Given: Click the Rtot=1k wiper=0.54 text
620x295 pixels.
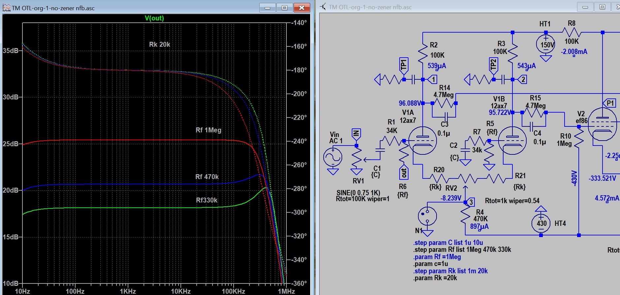Looking at the screenshot, I should click(x=512, y=201).
